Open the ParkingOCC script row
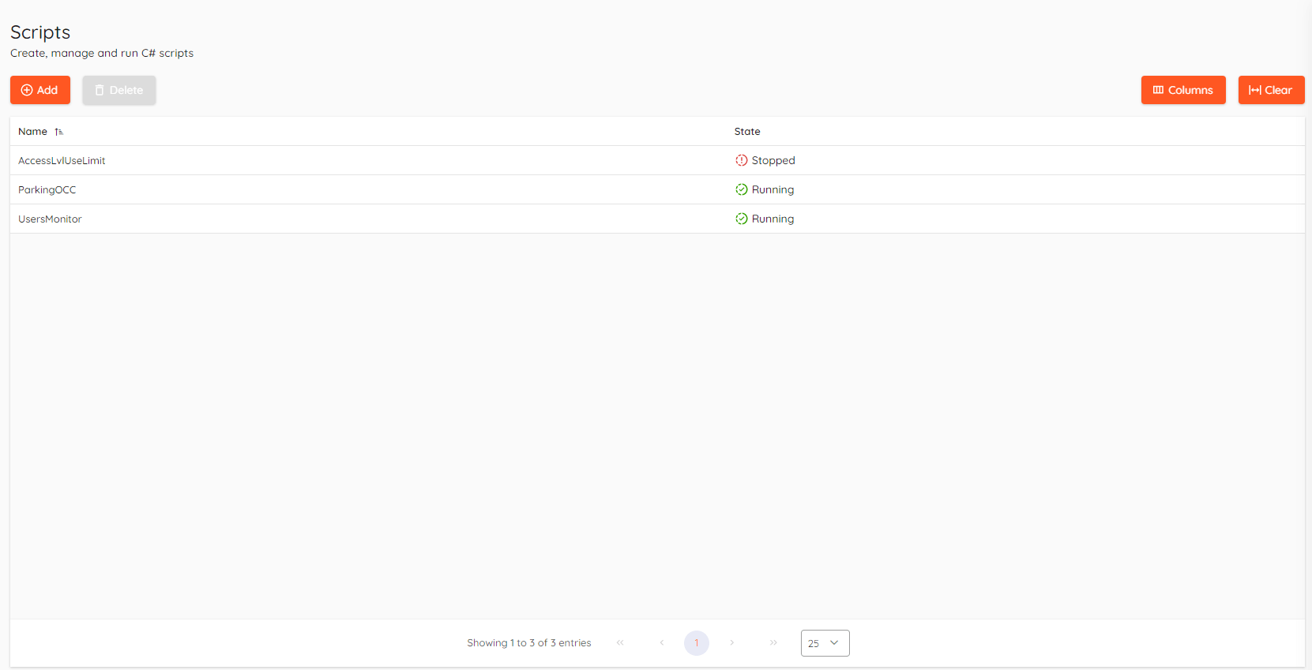1312x670 pixels. (657, 189)
